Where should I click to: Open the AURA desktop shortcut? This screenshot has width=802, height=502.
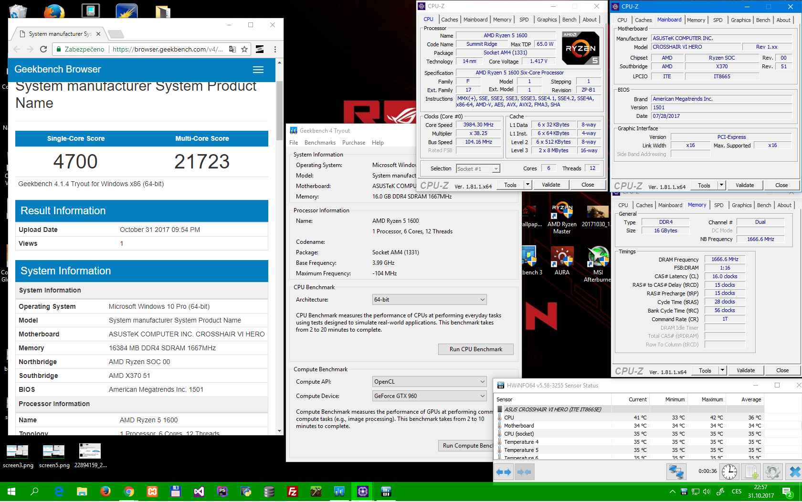point(562,261)
